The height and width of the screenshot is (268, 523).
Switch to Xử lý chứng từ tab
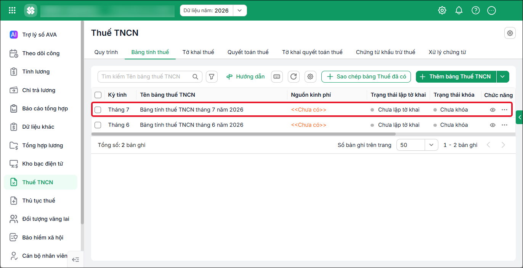tap(447, 52)
